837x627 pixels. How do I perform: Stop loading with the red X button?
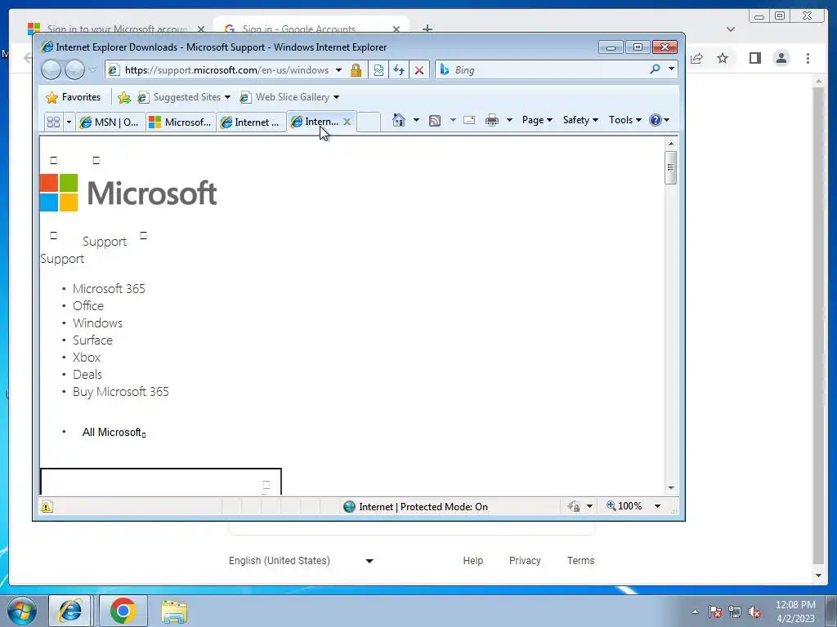click(419, 70)
